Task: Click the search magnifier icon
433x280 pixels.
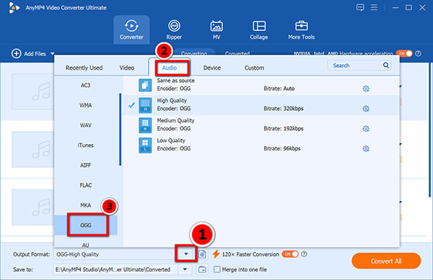Action: pos(386,66)
